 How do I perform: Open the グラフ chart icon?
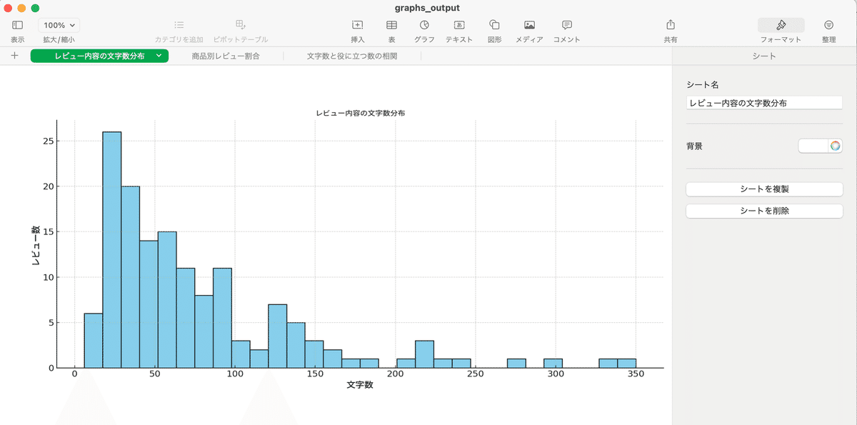point(424,25)
